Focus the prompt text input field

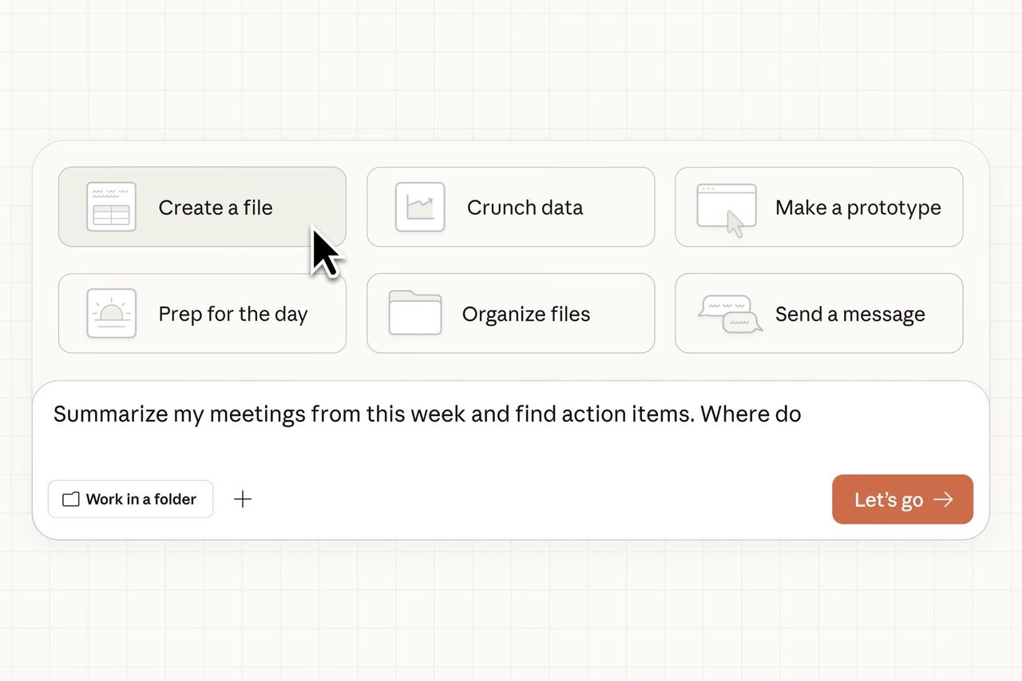coord(511,443)
